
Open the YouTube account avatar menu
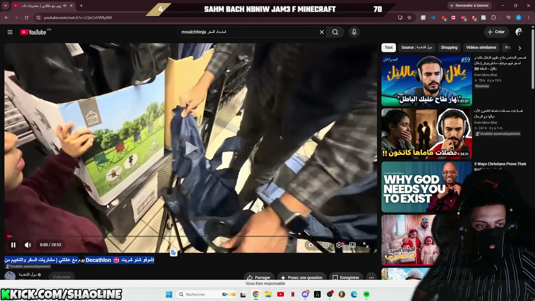[519, 32]
